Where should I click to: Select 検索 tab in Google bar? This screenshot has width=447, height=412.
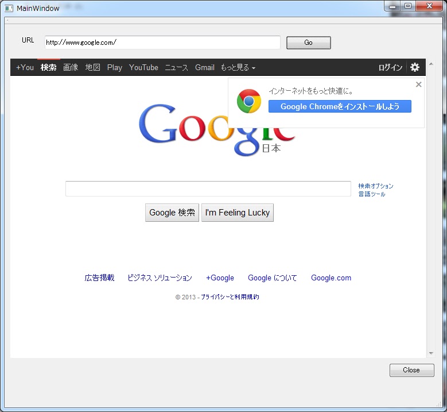coord(48,67)
